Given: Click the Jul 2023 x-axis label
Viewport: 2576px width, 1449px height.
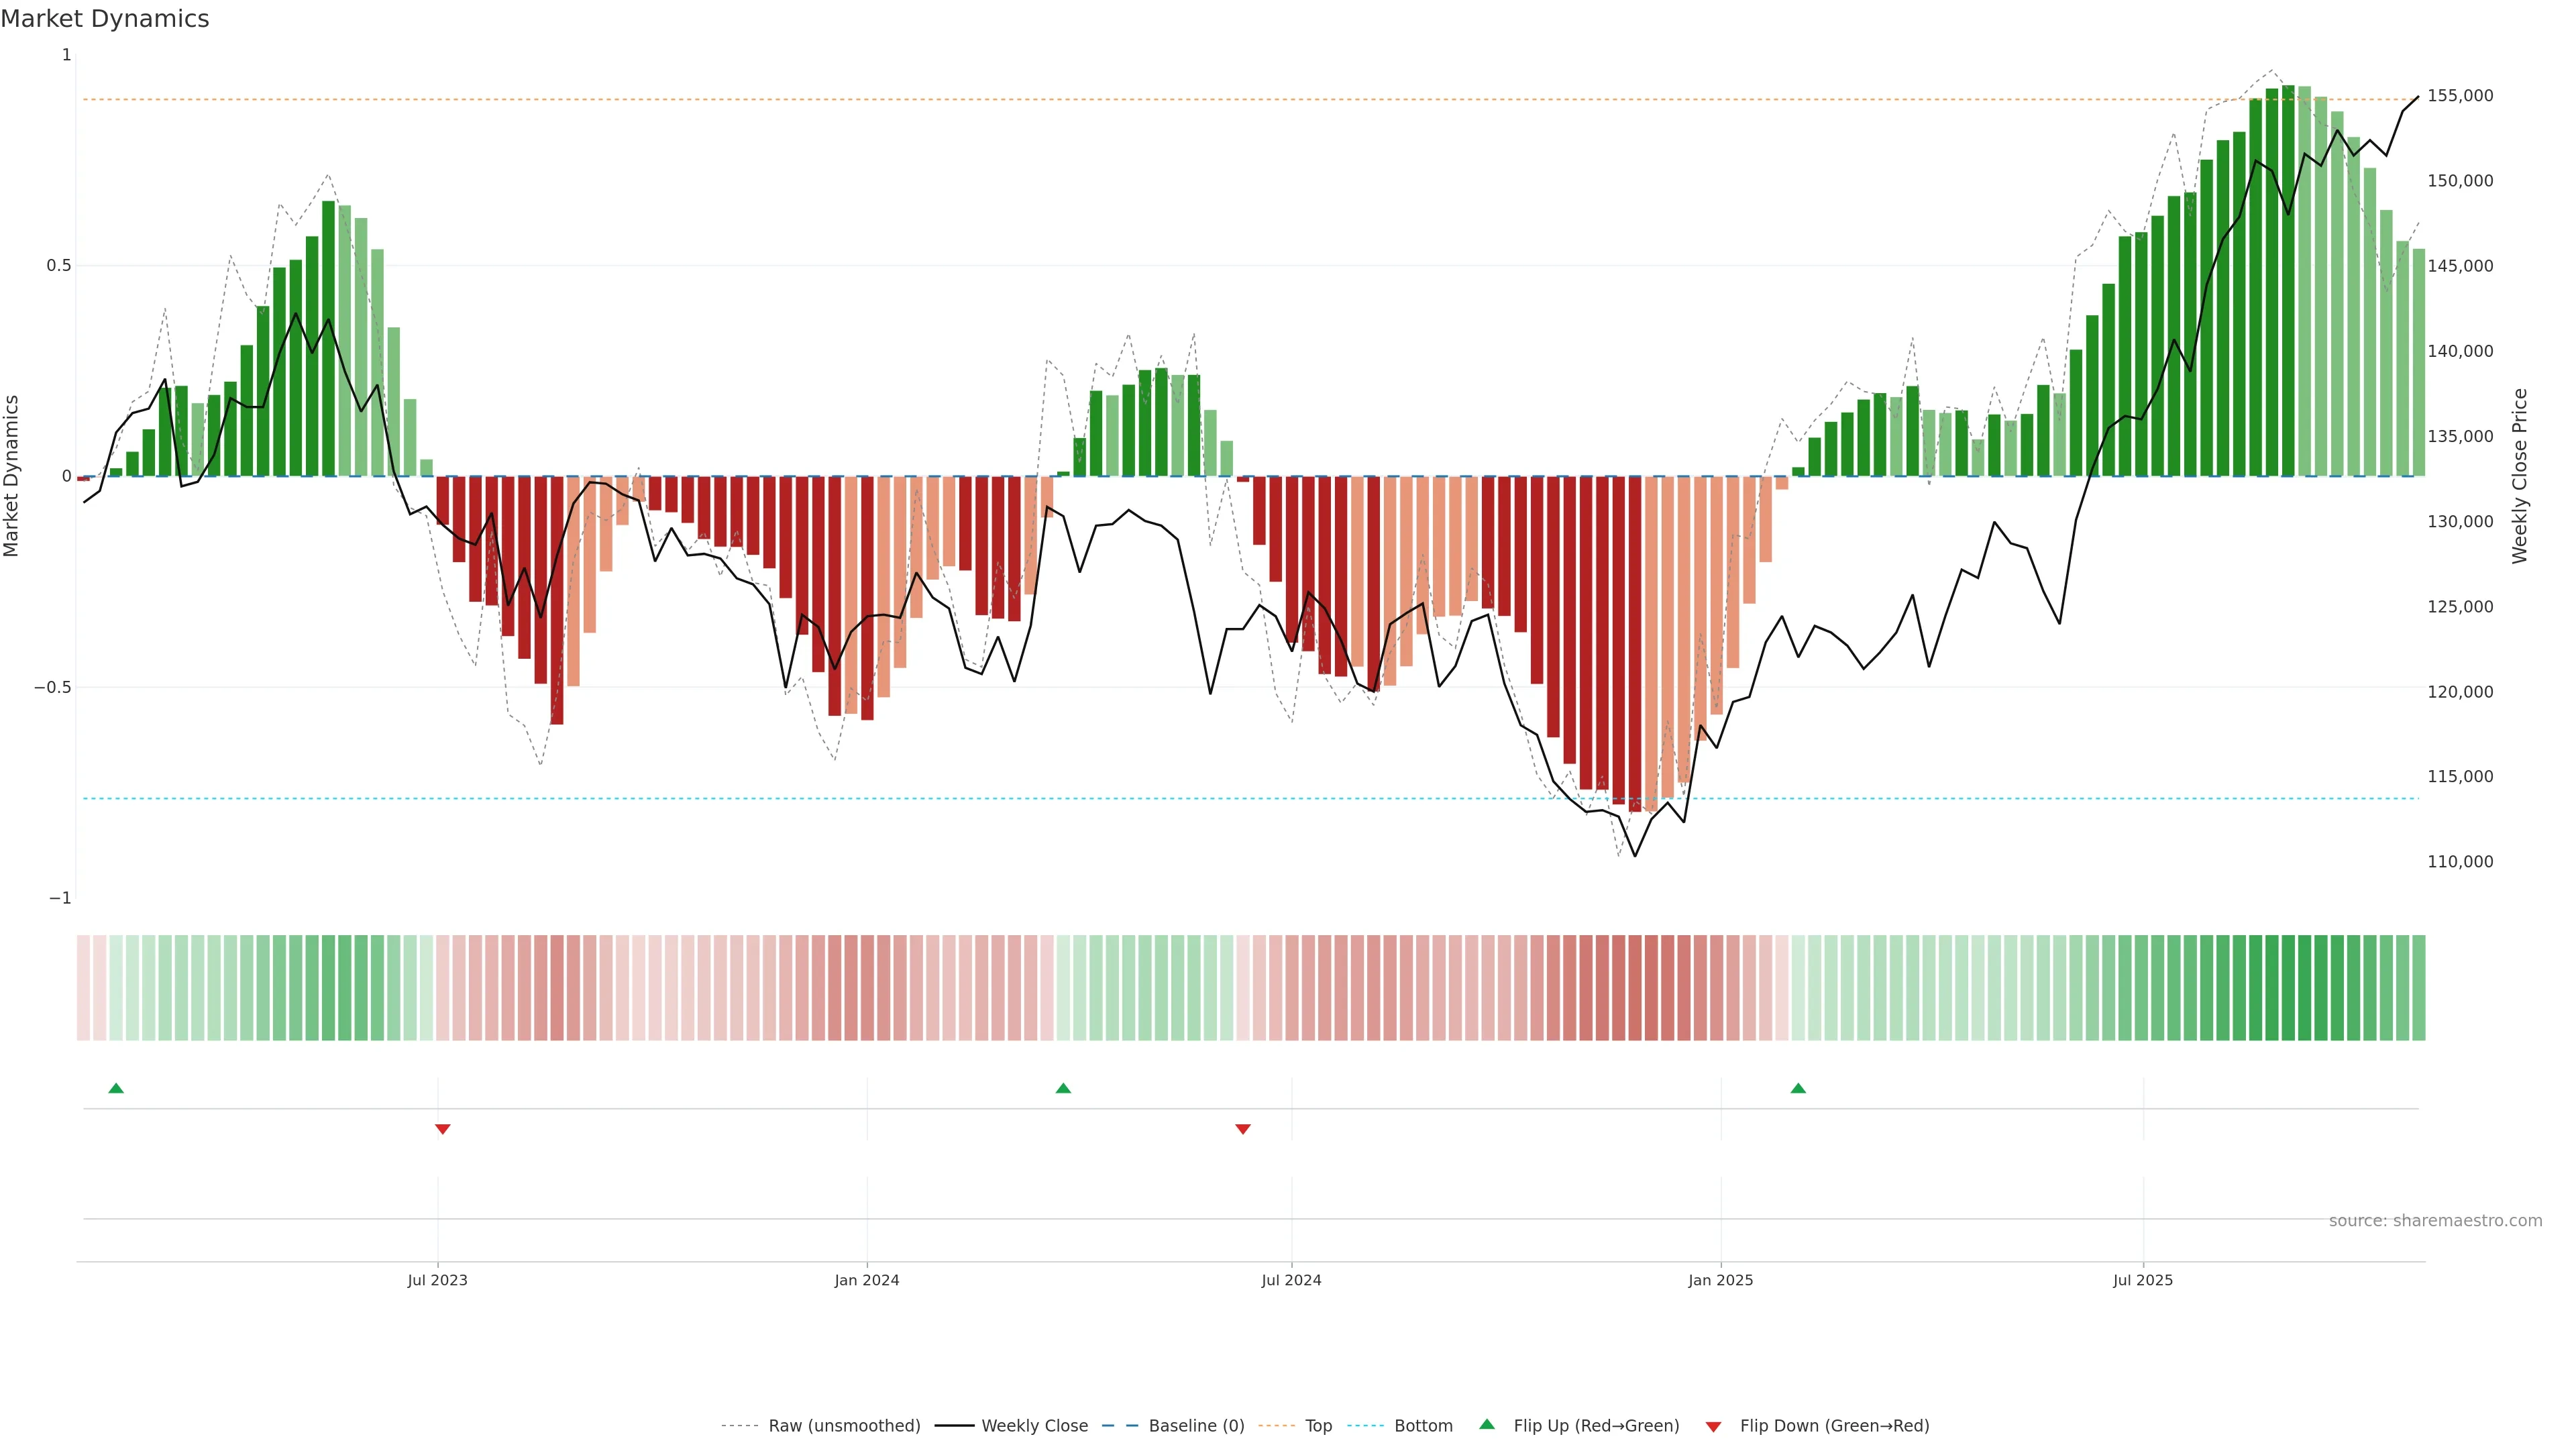Looking at the screenshot, I should (x=437, y=1280).
